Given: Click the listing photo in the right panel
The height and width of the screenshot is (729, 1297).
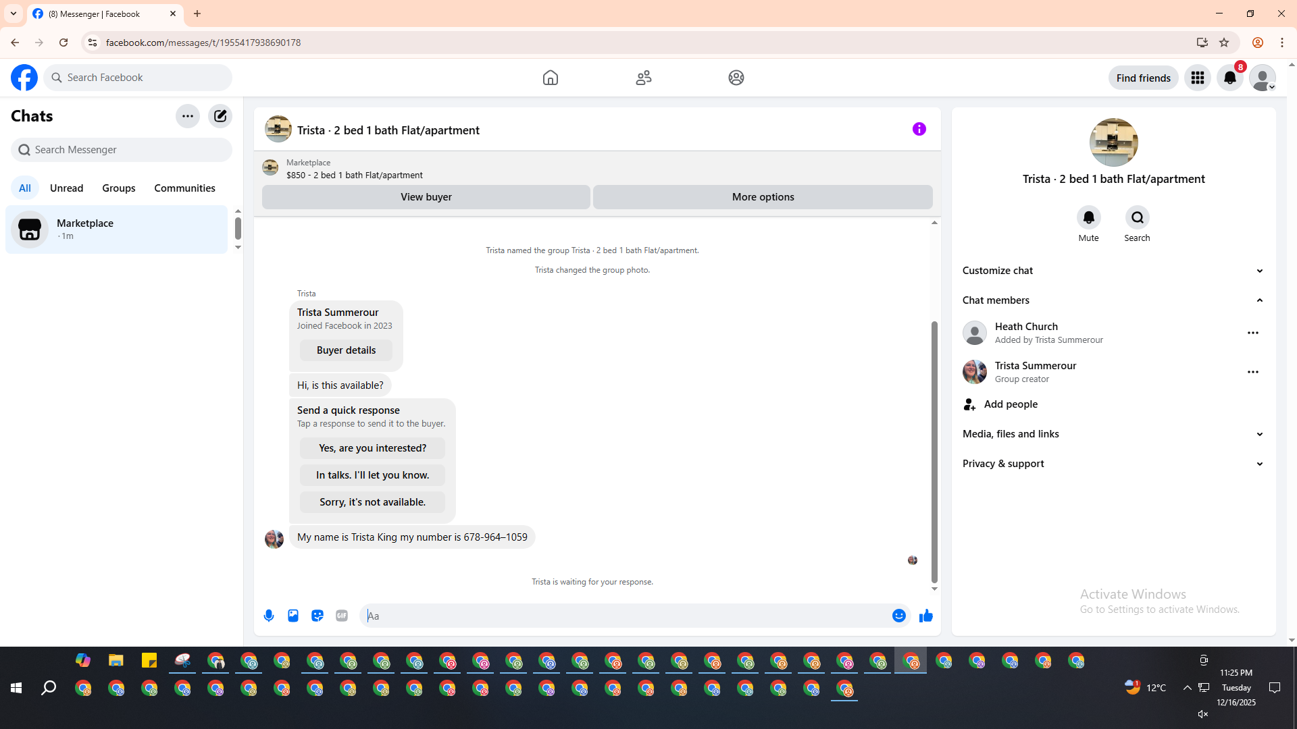Looking at the screenshot, I should pyautogui.click(x=1114, y=142).
